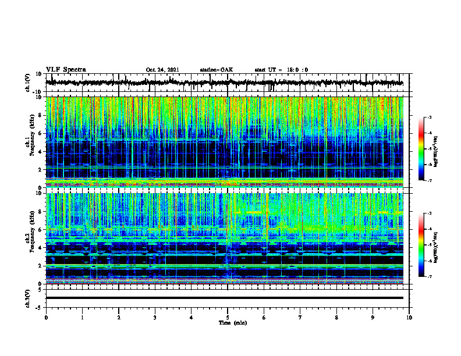Click the ch.1 color bar log(PSD) label

point(436,151)
